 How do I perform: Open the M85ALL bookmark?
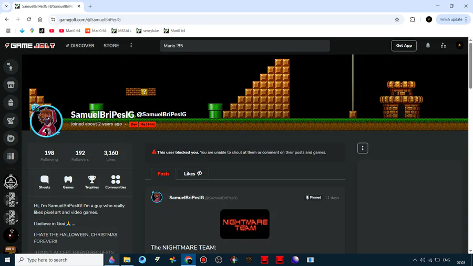pos(121,31)
